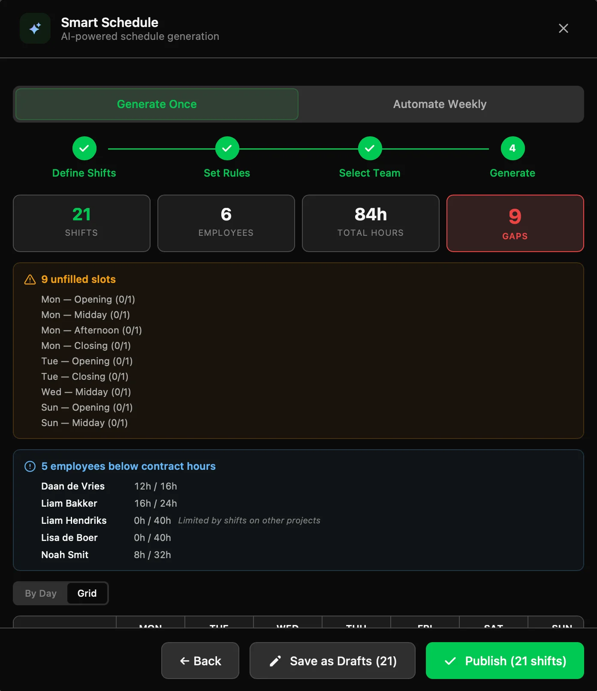Click the Smart Schedule sparkle icon
Viewport: 597px width, 691px height.
35,28
